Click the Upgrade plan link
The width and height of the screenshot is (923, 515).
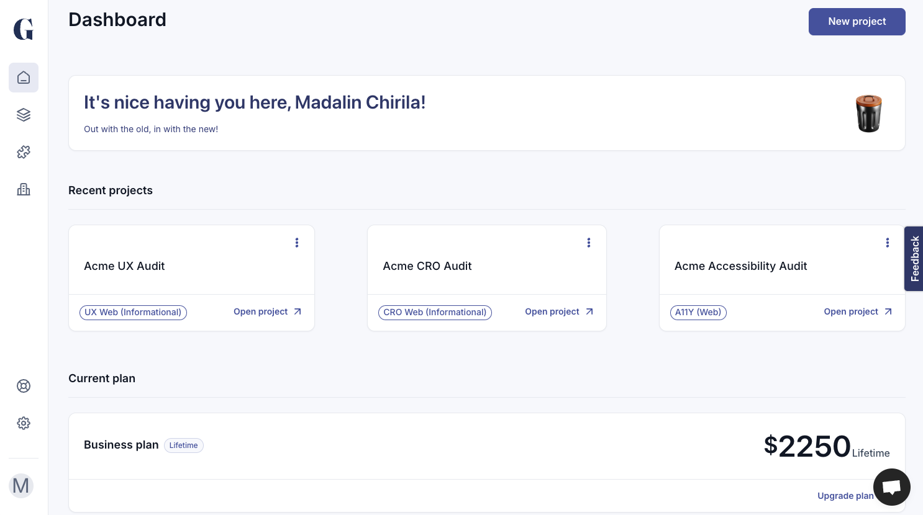[845, 496]
